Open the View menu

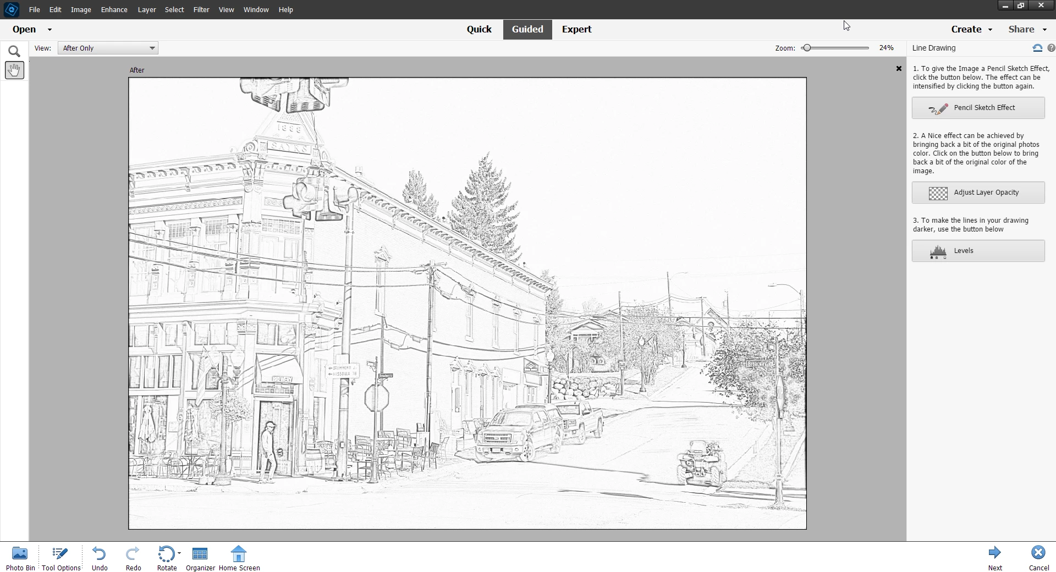coord(226,10)
